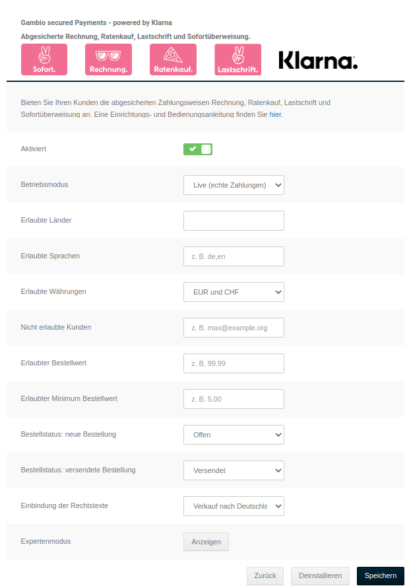Click the Zurück button
The image size is (409, 588).
tap(265, 576)
